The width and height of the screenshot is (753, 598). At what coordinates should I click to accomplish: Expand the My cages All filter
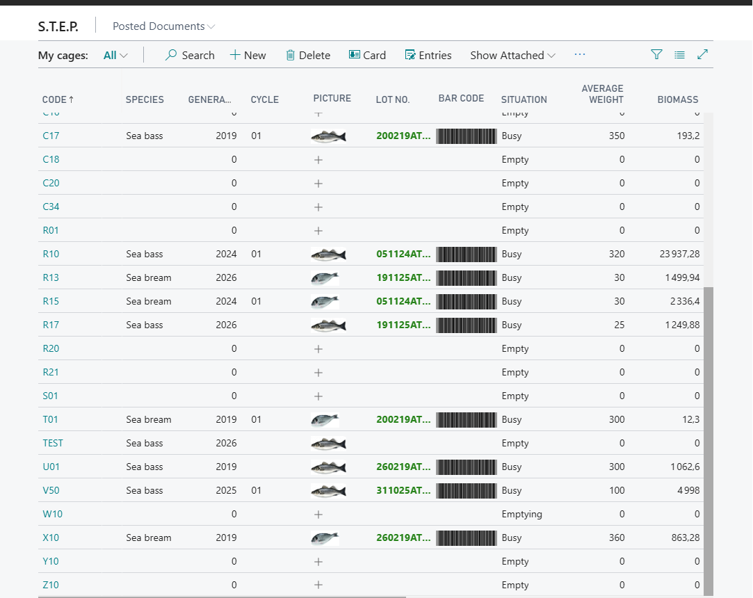115,55
